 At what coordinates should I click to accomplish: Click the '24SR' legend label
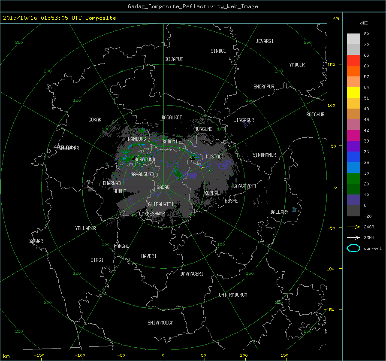[x=369, y=227]
